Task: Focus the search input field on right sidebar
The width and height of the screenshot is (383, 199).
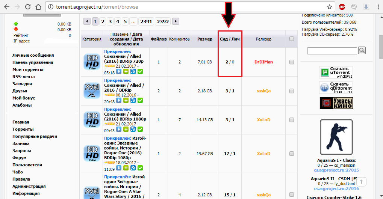Action: click(332, 51)
